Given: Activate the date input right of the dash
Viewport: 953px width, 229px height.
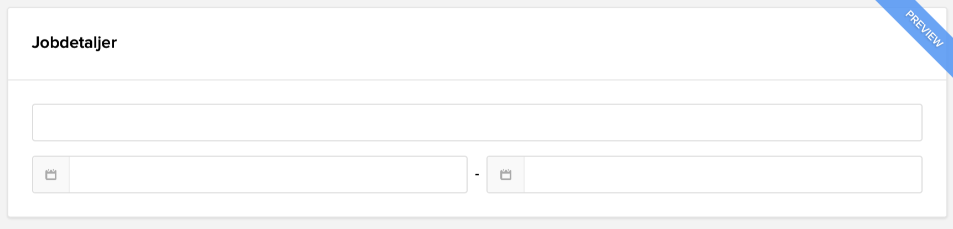Looking at the screenshot, I should click(x=722, y=175).
